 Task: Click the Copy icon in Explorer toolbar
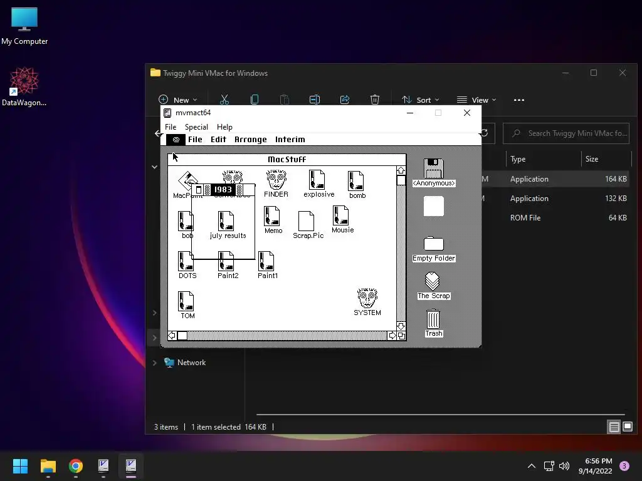tap(255, 100)
